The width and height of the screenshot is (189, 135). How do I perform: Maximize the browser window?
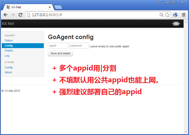(x=174, y=2)
